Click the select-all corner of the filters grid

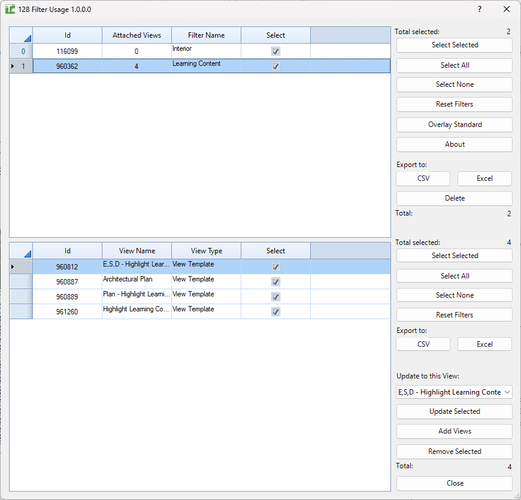pyautogui.click(x=21, y=35)
